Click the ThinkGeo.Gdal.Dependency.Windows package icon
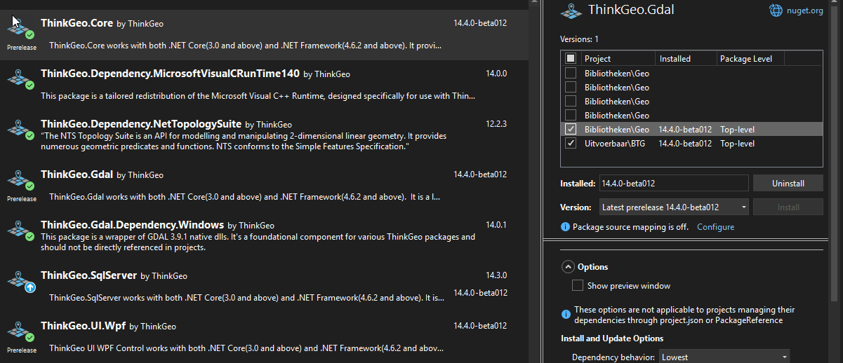The height and width of the screenshot is (363, 843). [x=21, y=230]
